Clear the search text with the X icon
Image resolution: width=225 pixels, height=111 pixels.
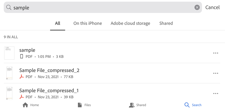click(197, 8)
